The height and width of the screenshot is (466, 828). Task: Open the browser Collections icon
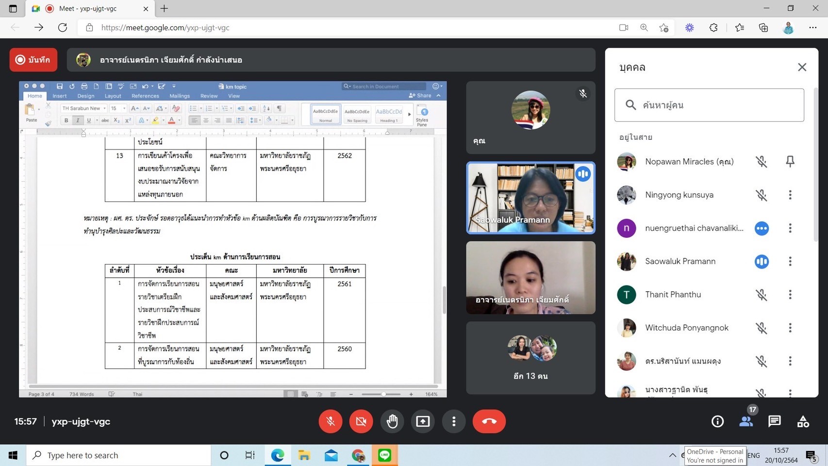(763, 28)
